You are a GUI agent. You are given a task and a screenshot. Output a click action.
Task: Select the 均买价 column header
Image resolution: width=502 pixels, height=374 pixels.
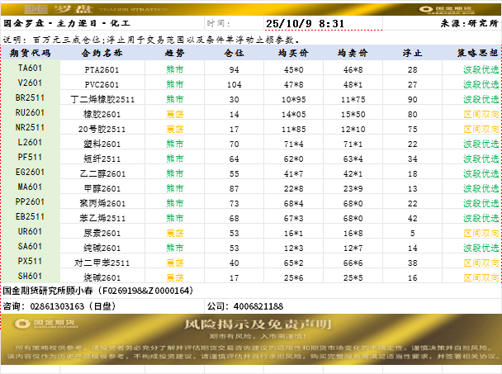click(x=294, y=53)
